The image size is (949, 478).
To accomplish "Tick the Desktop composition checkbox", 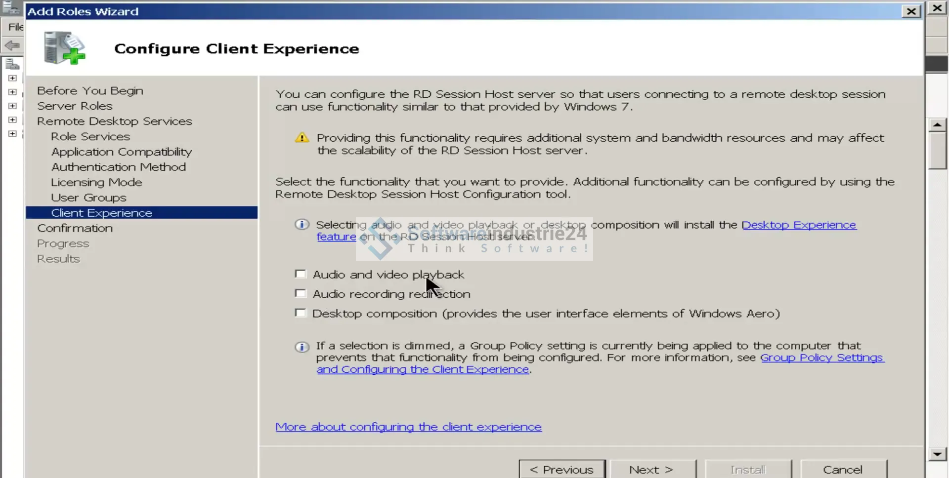I will point(300,313).
